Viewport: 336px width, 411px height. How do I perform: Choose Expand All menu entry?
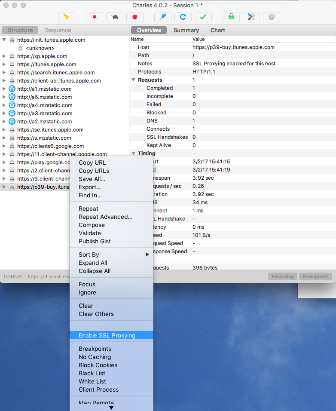[x=111, y=263]
